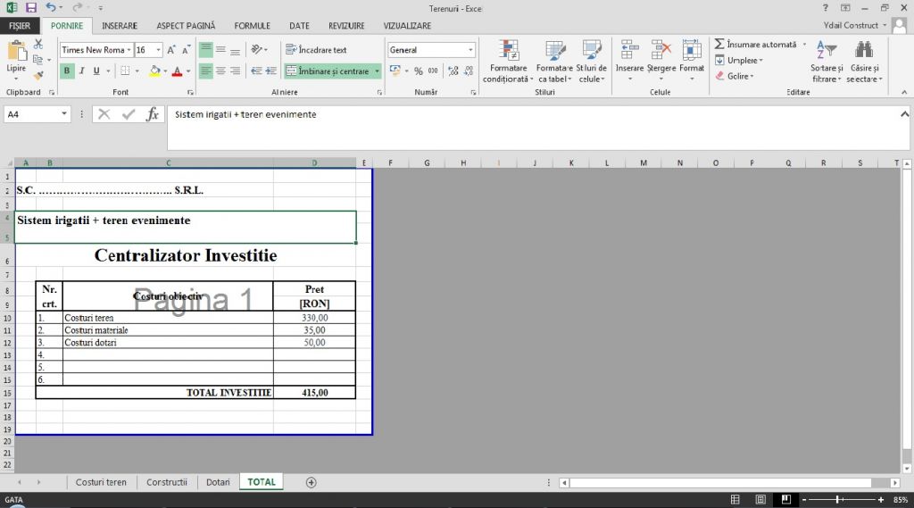Open Formatare ca tabel gallery
Viewport: 914px width, 508px height.
pyautogui.click(x=554, y=62)
